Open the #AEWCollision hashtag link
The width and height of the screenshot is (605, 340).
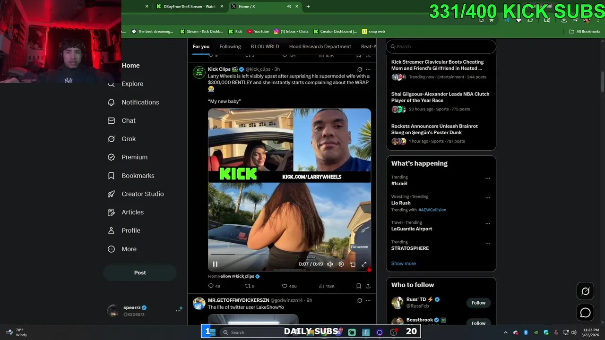pos(432,210)
